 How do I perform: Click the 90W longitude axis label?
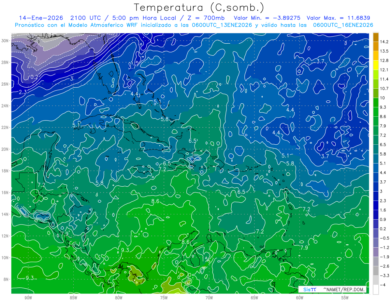click(x=28, y=297)
